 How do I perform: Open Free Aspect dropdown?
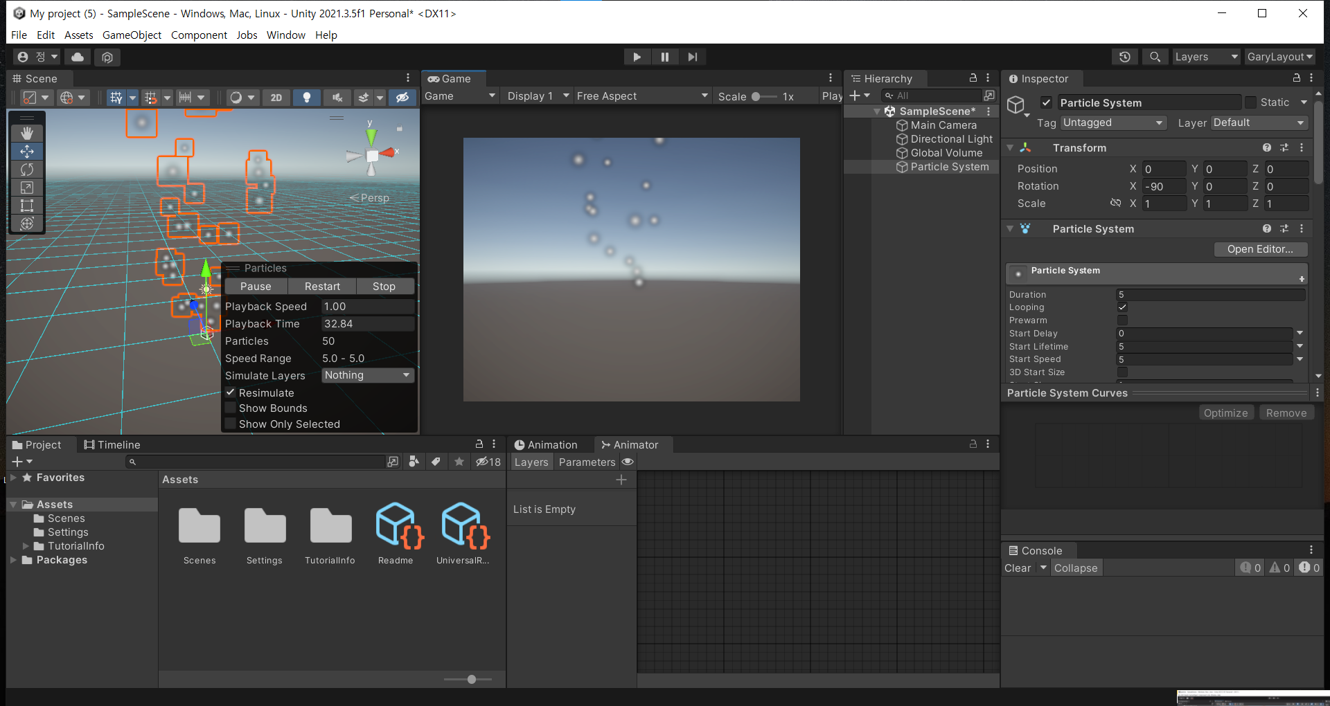[x=642, y=96]
